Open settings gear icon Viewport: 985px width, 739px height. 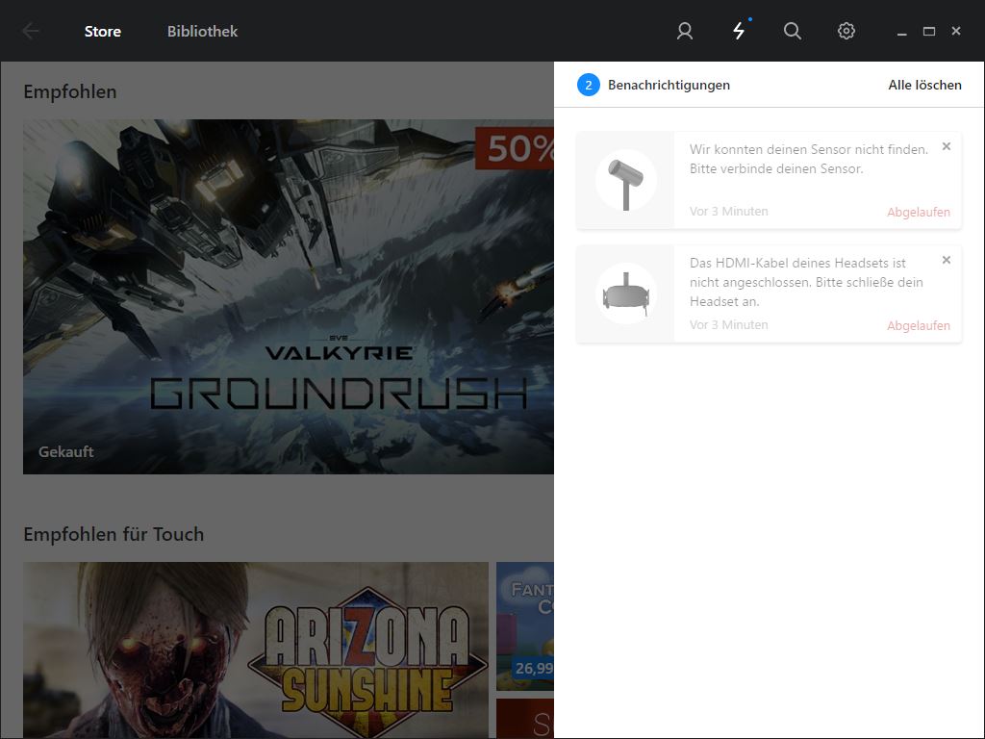click(846, 31)
